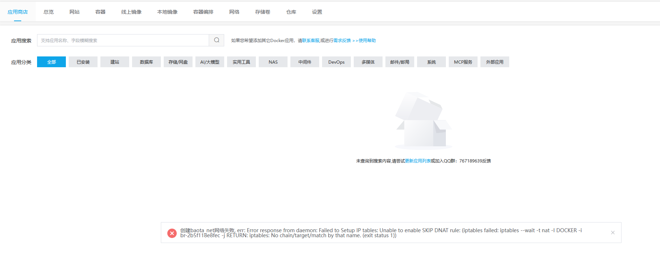Screen dimensions: 660x280
Task: Switch to the 仓库 tab
Action: (x=291, y=12)
